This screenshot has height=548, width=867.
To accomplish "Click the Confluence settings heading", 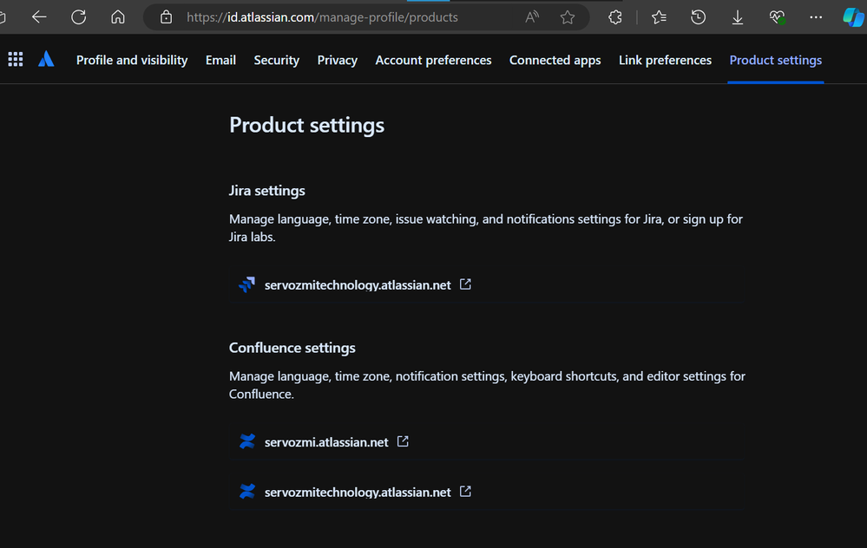I will 292,348.
